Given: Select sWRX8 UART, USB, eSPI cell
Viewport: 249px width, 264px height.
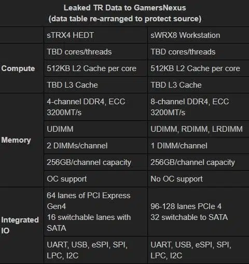Looking at the screenshot, I should pyautogui.click(x=198, y=250).
